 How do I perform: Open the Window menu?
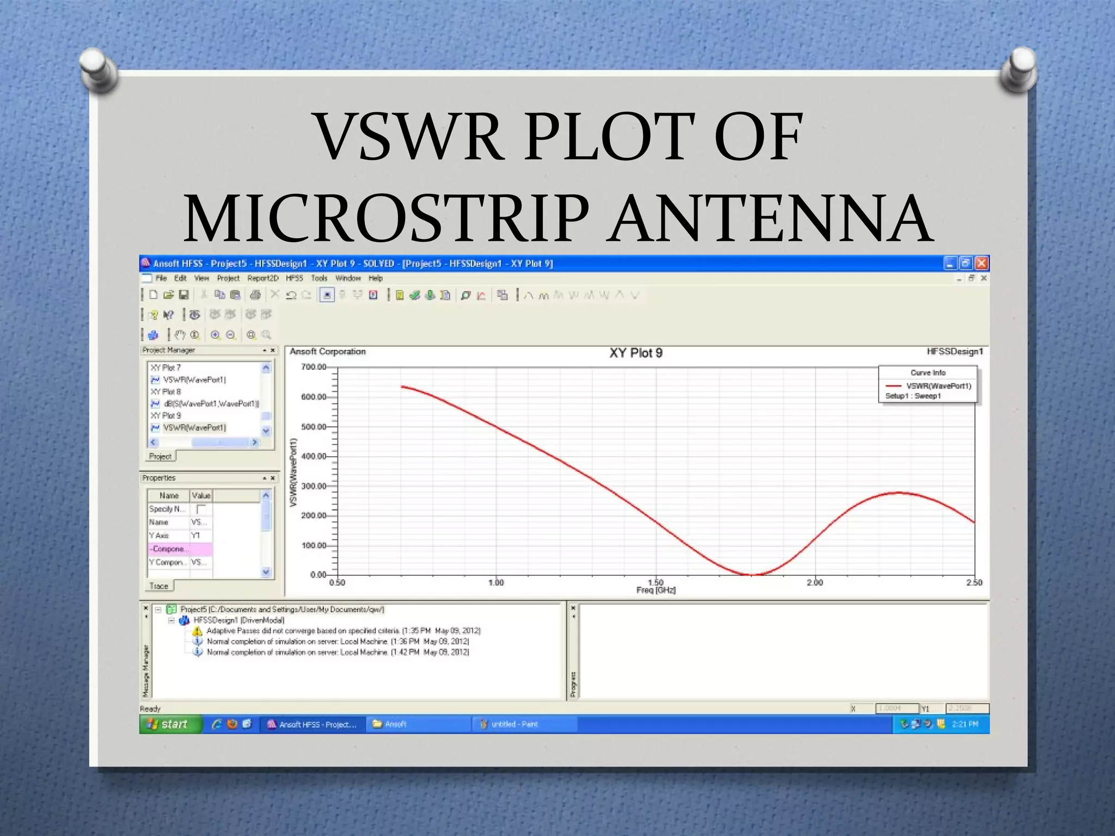(348, 278)
